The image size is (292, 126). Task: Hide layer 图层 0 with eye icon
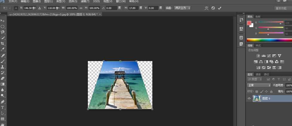point(249,99)
